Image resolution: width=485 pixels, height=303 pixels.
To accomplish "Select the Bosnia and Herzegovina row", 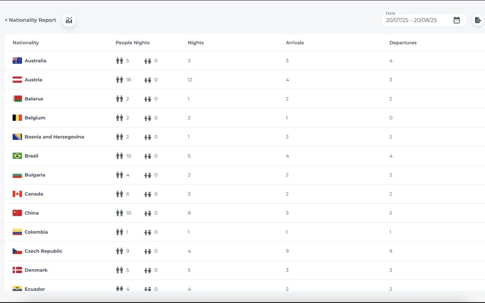I will click(x=245, y=137).
